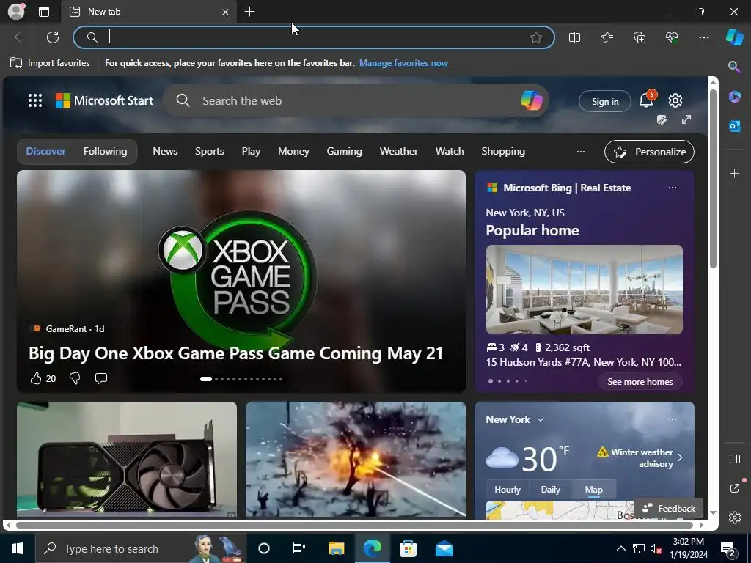Image resolution: width=751 pixels, height=563 pixels.
Task: Click the browser refresh button
Action: pyautogui.click(x=53, y=37)
